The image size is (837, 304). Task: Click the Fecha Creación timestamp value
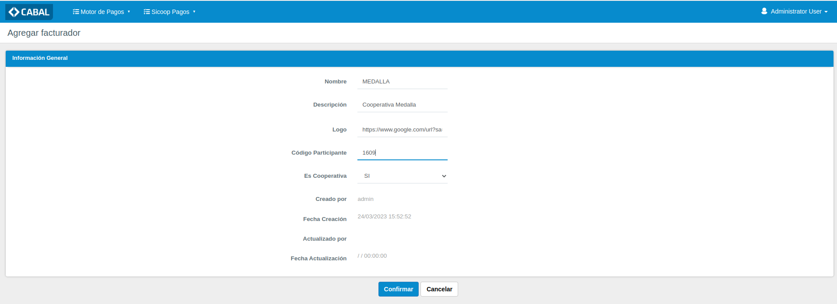pyautogui.click(x=384, y=217)
